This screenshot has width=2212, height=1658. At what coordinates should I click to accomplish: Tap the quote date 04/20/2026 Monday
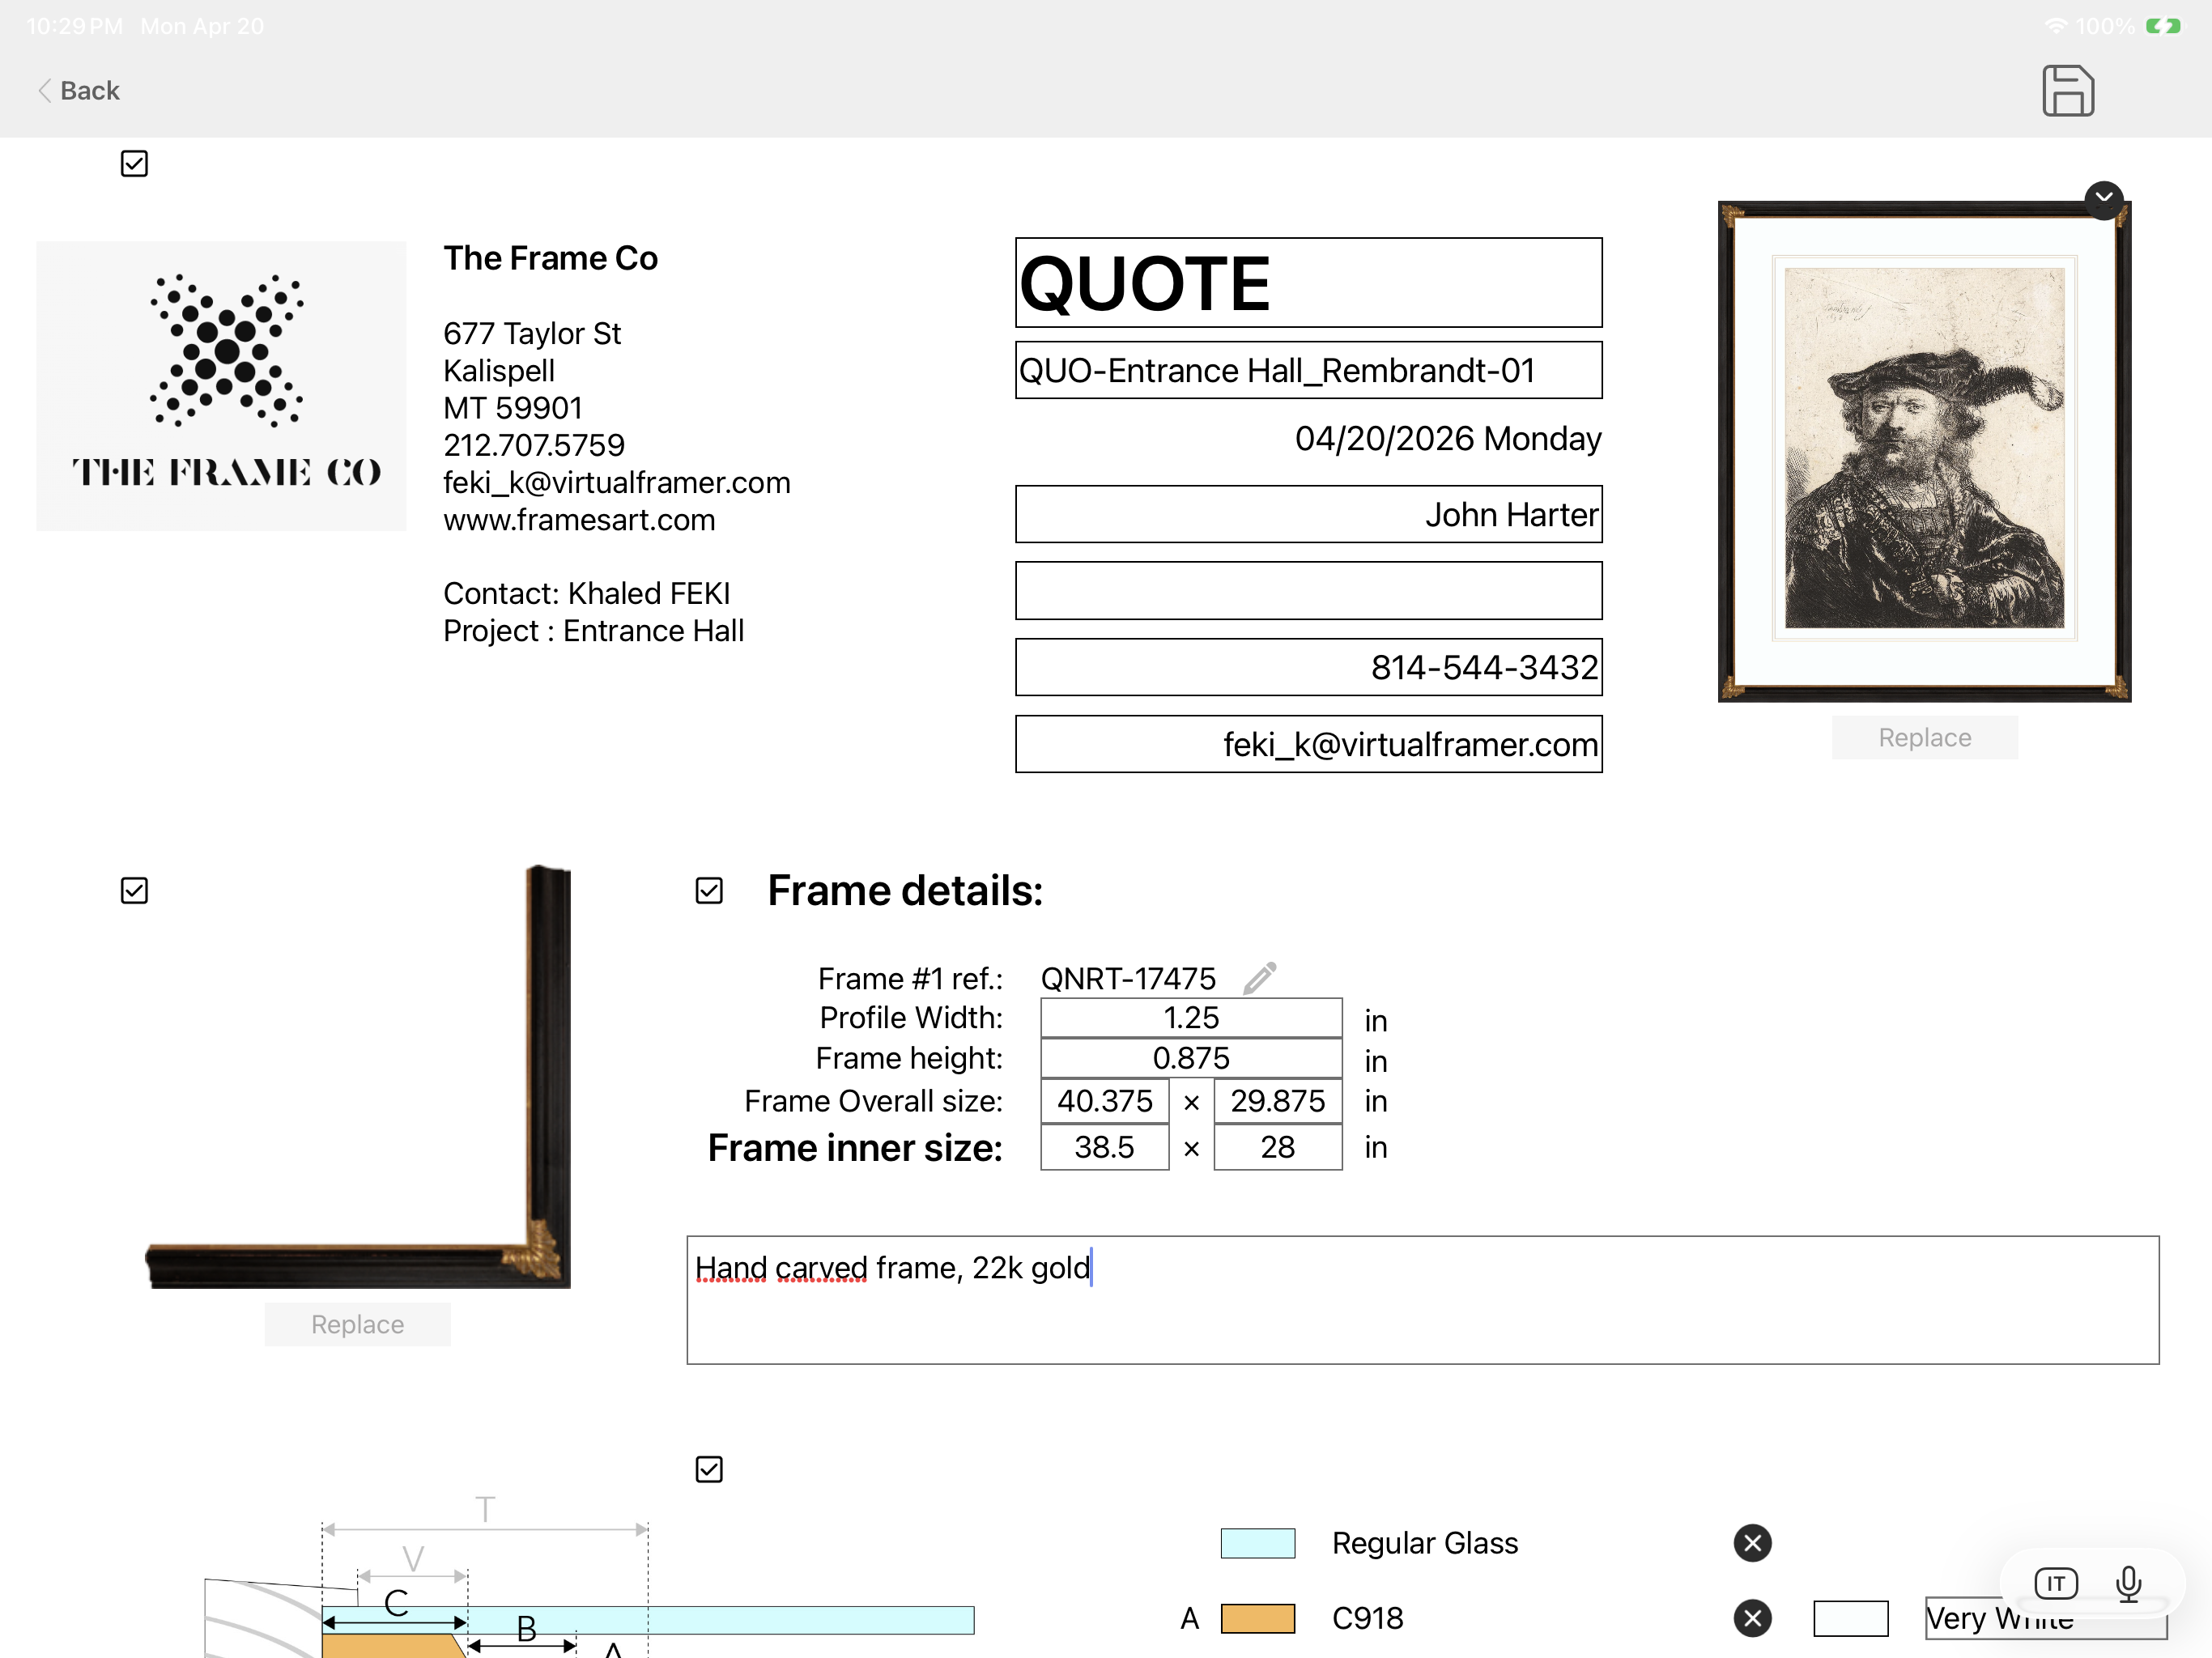click(x=1448, y=438)
